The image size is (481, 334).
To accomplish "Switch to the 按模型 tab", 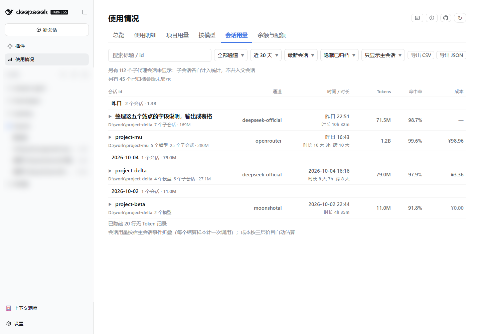I will click(x=207, y=35).
